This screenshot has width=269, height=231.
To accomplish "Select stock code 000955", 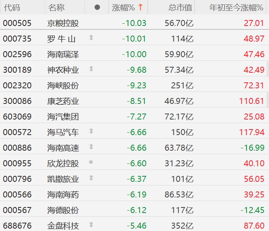I will pyautogui.click(x=17, y=163).
